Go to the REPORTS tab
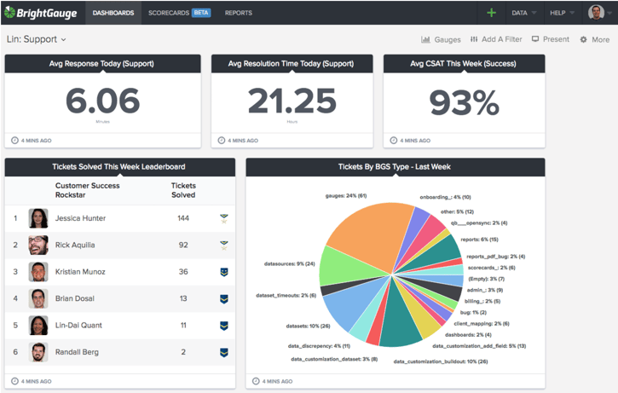The height and width of the screenshot is (393, 618). [239, 13]
